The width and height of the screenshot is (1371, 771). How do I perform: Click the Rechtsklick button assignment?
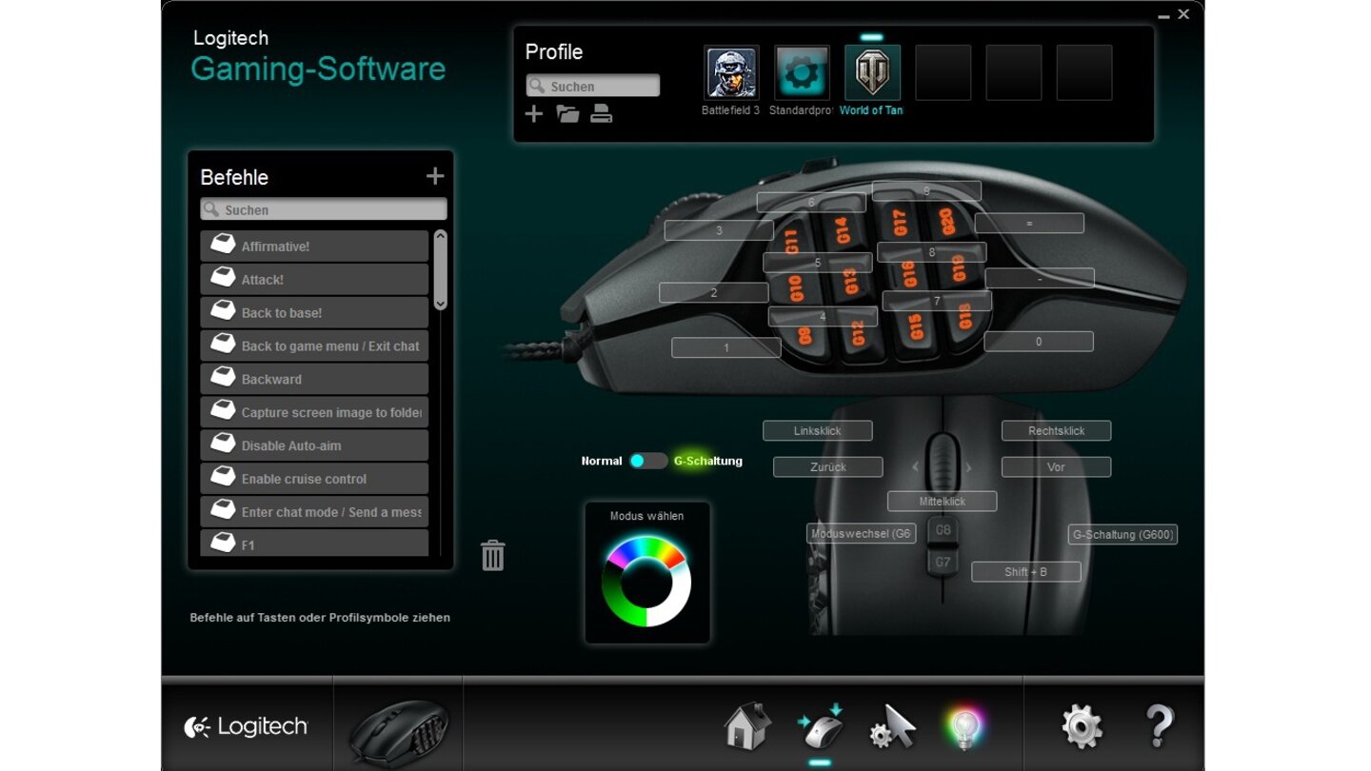[1056, 431]
